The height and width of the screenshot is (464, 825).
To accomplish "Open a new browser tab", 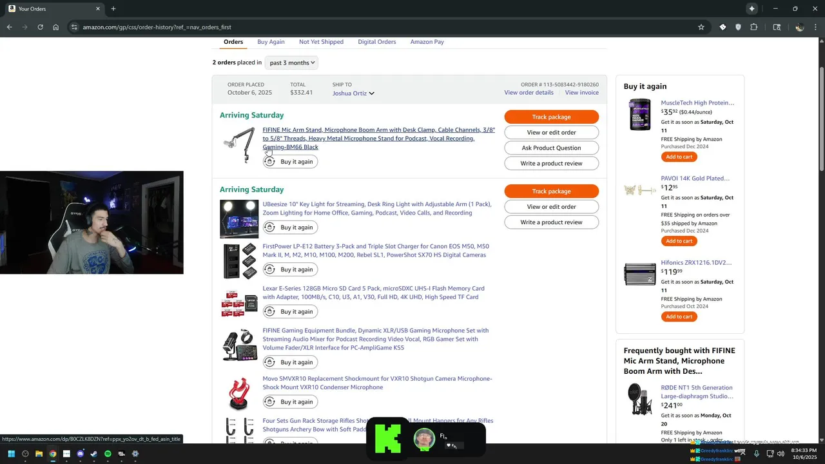I will click(113, 8).
